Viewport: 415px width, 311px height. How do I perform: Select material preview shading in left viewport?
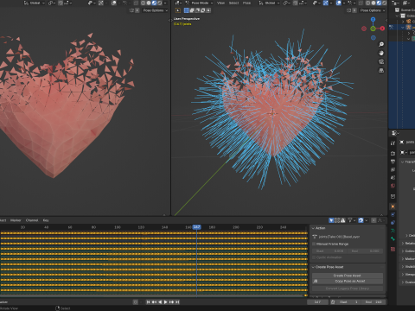[154, 3]
